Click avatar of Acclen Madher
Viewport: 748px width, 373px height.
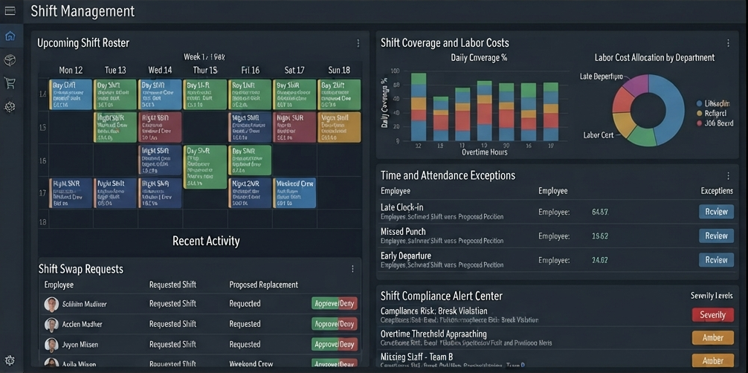(51, 325)
